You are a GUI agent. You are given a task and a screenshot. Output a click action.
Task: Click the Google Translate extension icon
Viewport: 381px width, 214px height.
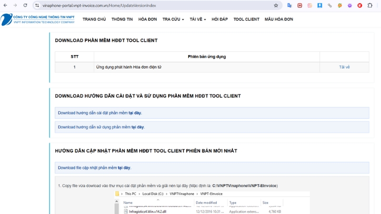point(290,5)
